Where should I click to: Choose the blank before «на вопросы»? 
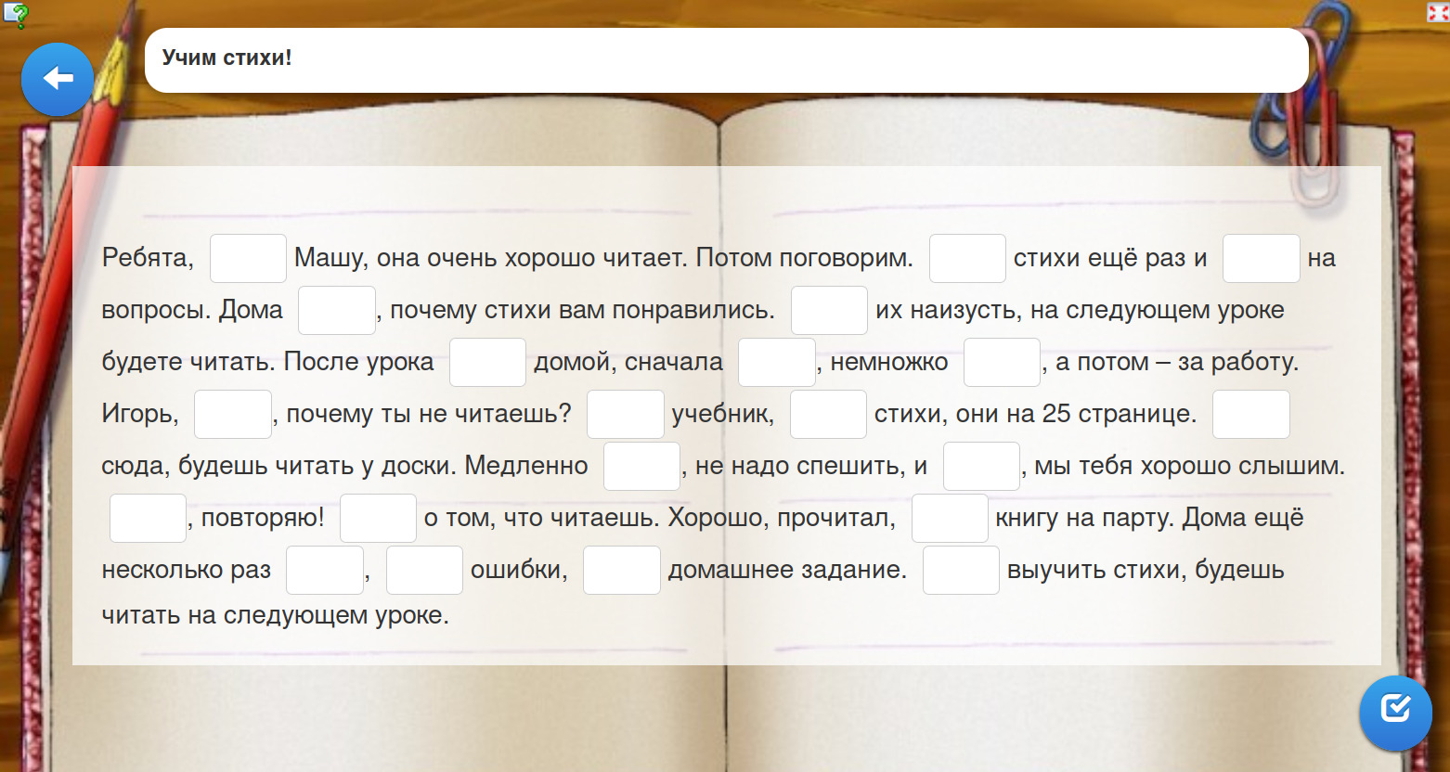point(1261,258)
